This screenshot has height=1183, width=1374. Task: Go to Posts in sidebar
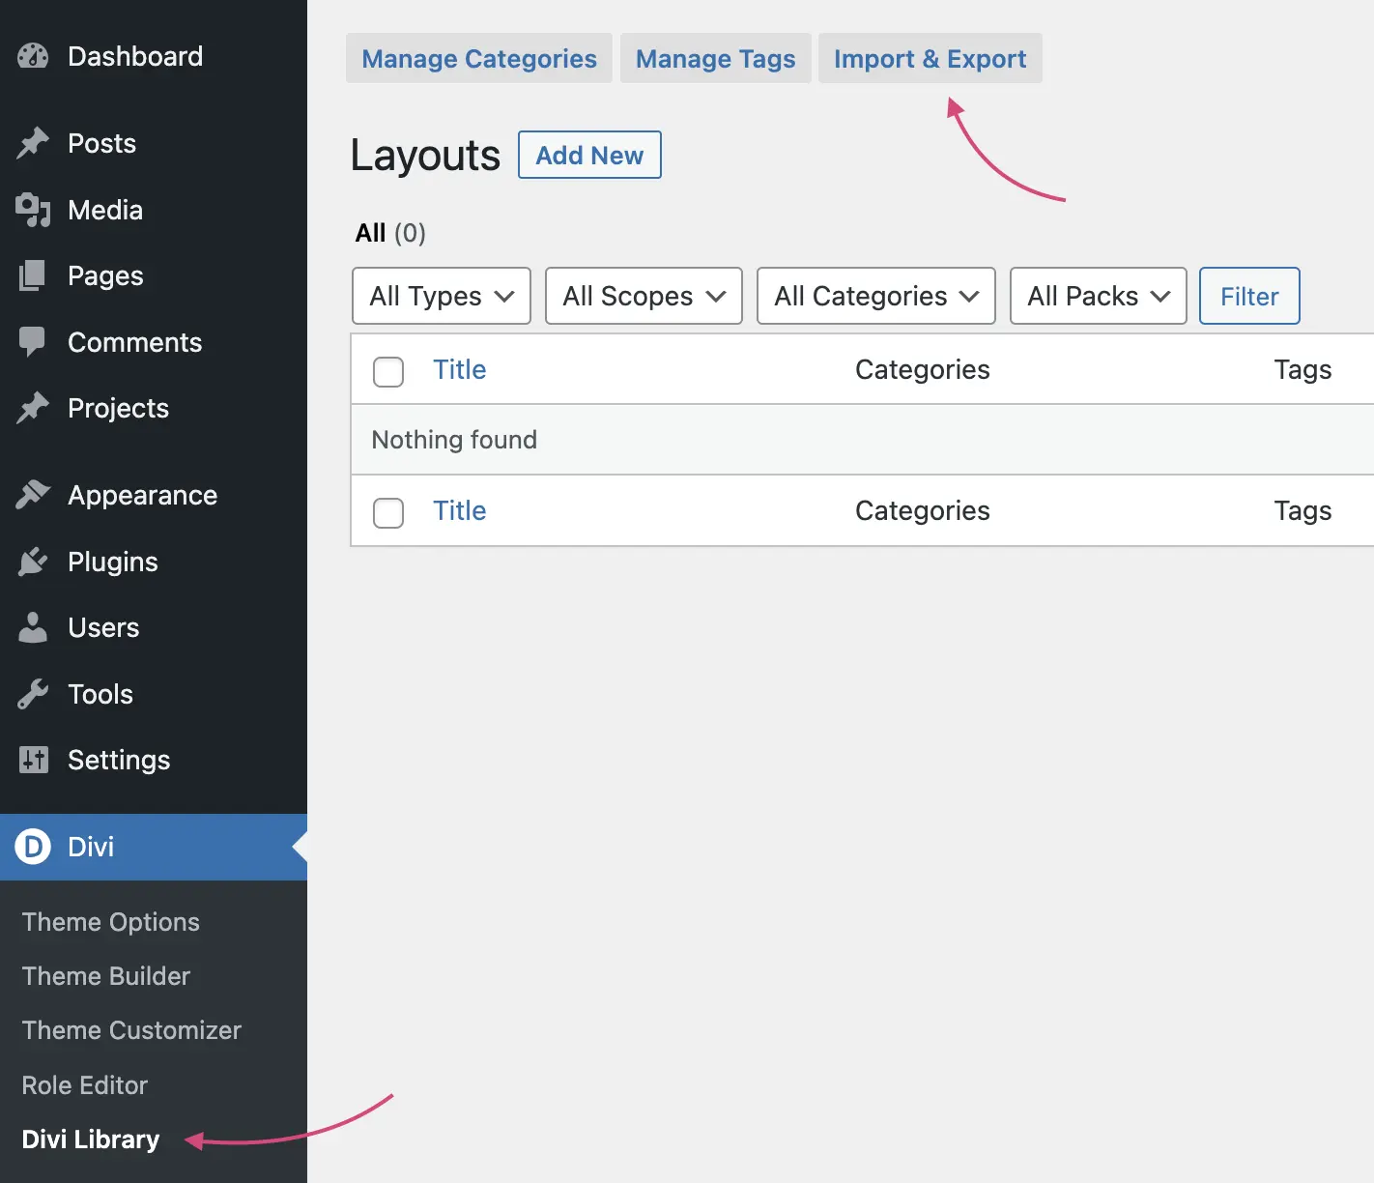pos(102,143)
